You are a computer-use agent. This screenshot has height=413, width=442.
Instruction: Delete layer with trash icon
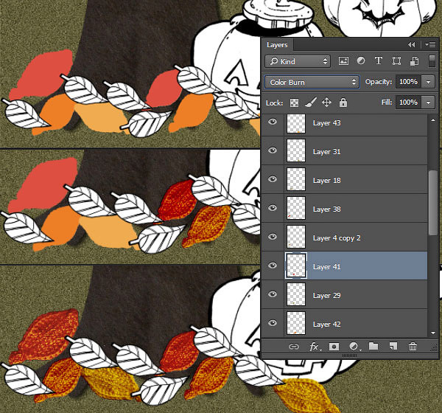tap(413, 346)
